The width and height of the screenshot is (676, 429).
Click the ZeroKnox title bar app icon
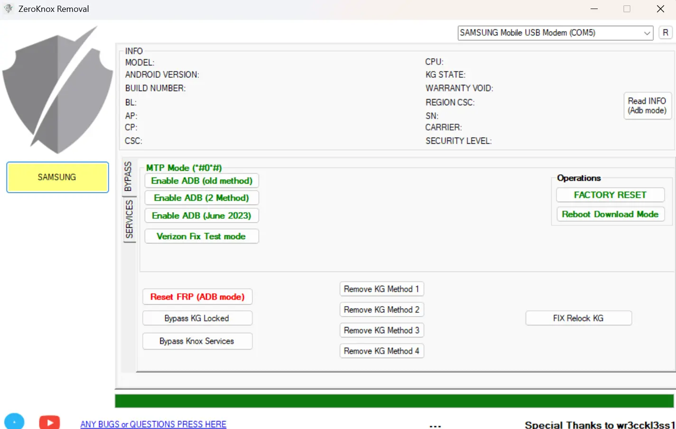tap(8, 9)
